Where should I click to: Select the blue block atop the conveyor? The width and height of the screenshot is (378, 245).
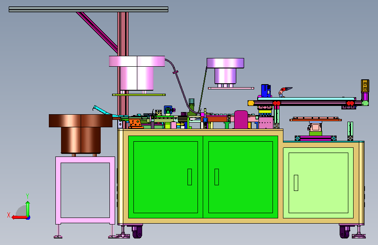[266, 91]
